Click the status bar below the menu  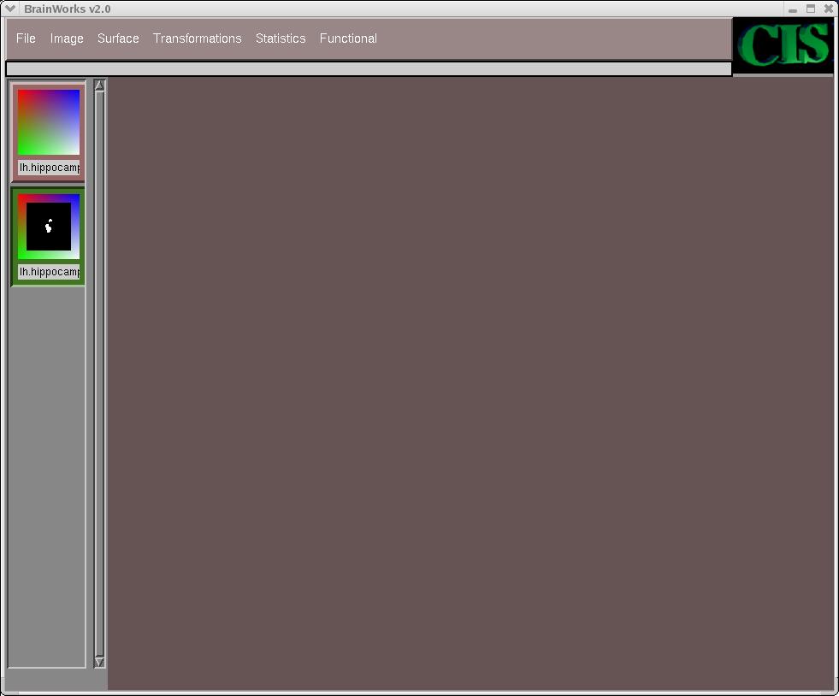click(x=369, y=68)
